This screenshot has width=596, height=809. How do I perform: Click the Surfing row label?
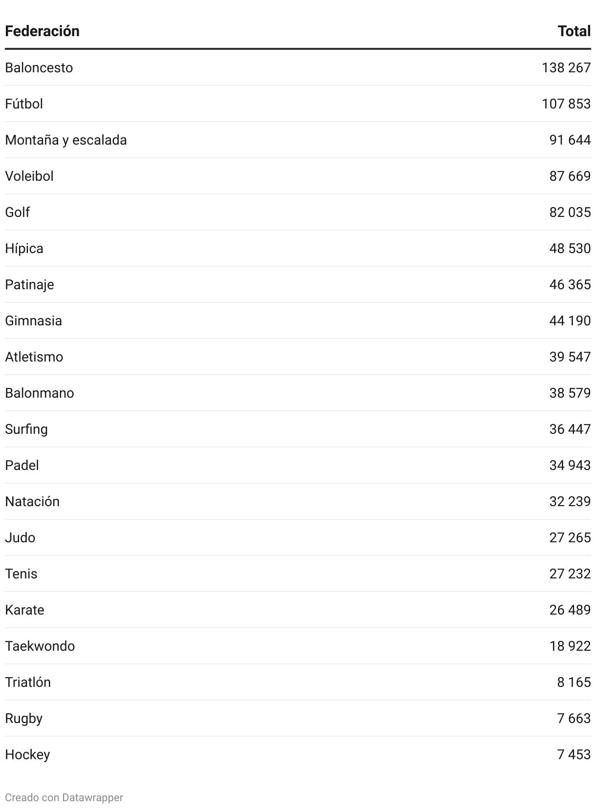[26, 429]
